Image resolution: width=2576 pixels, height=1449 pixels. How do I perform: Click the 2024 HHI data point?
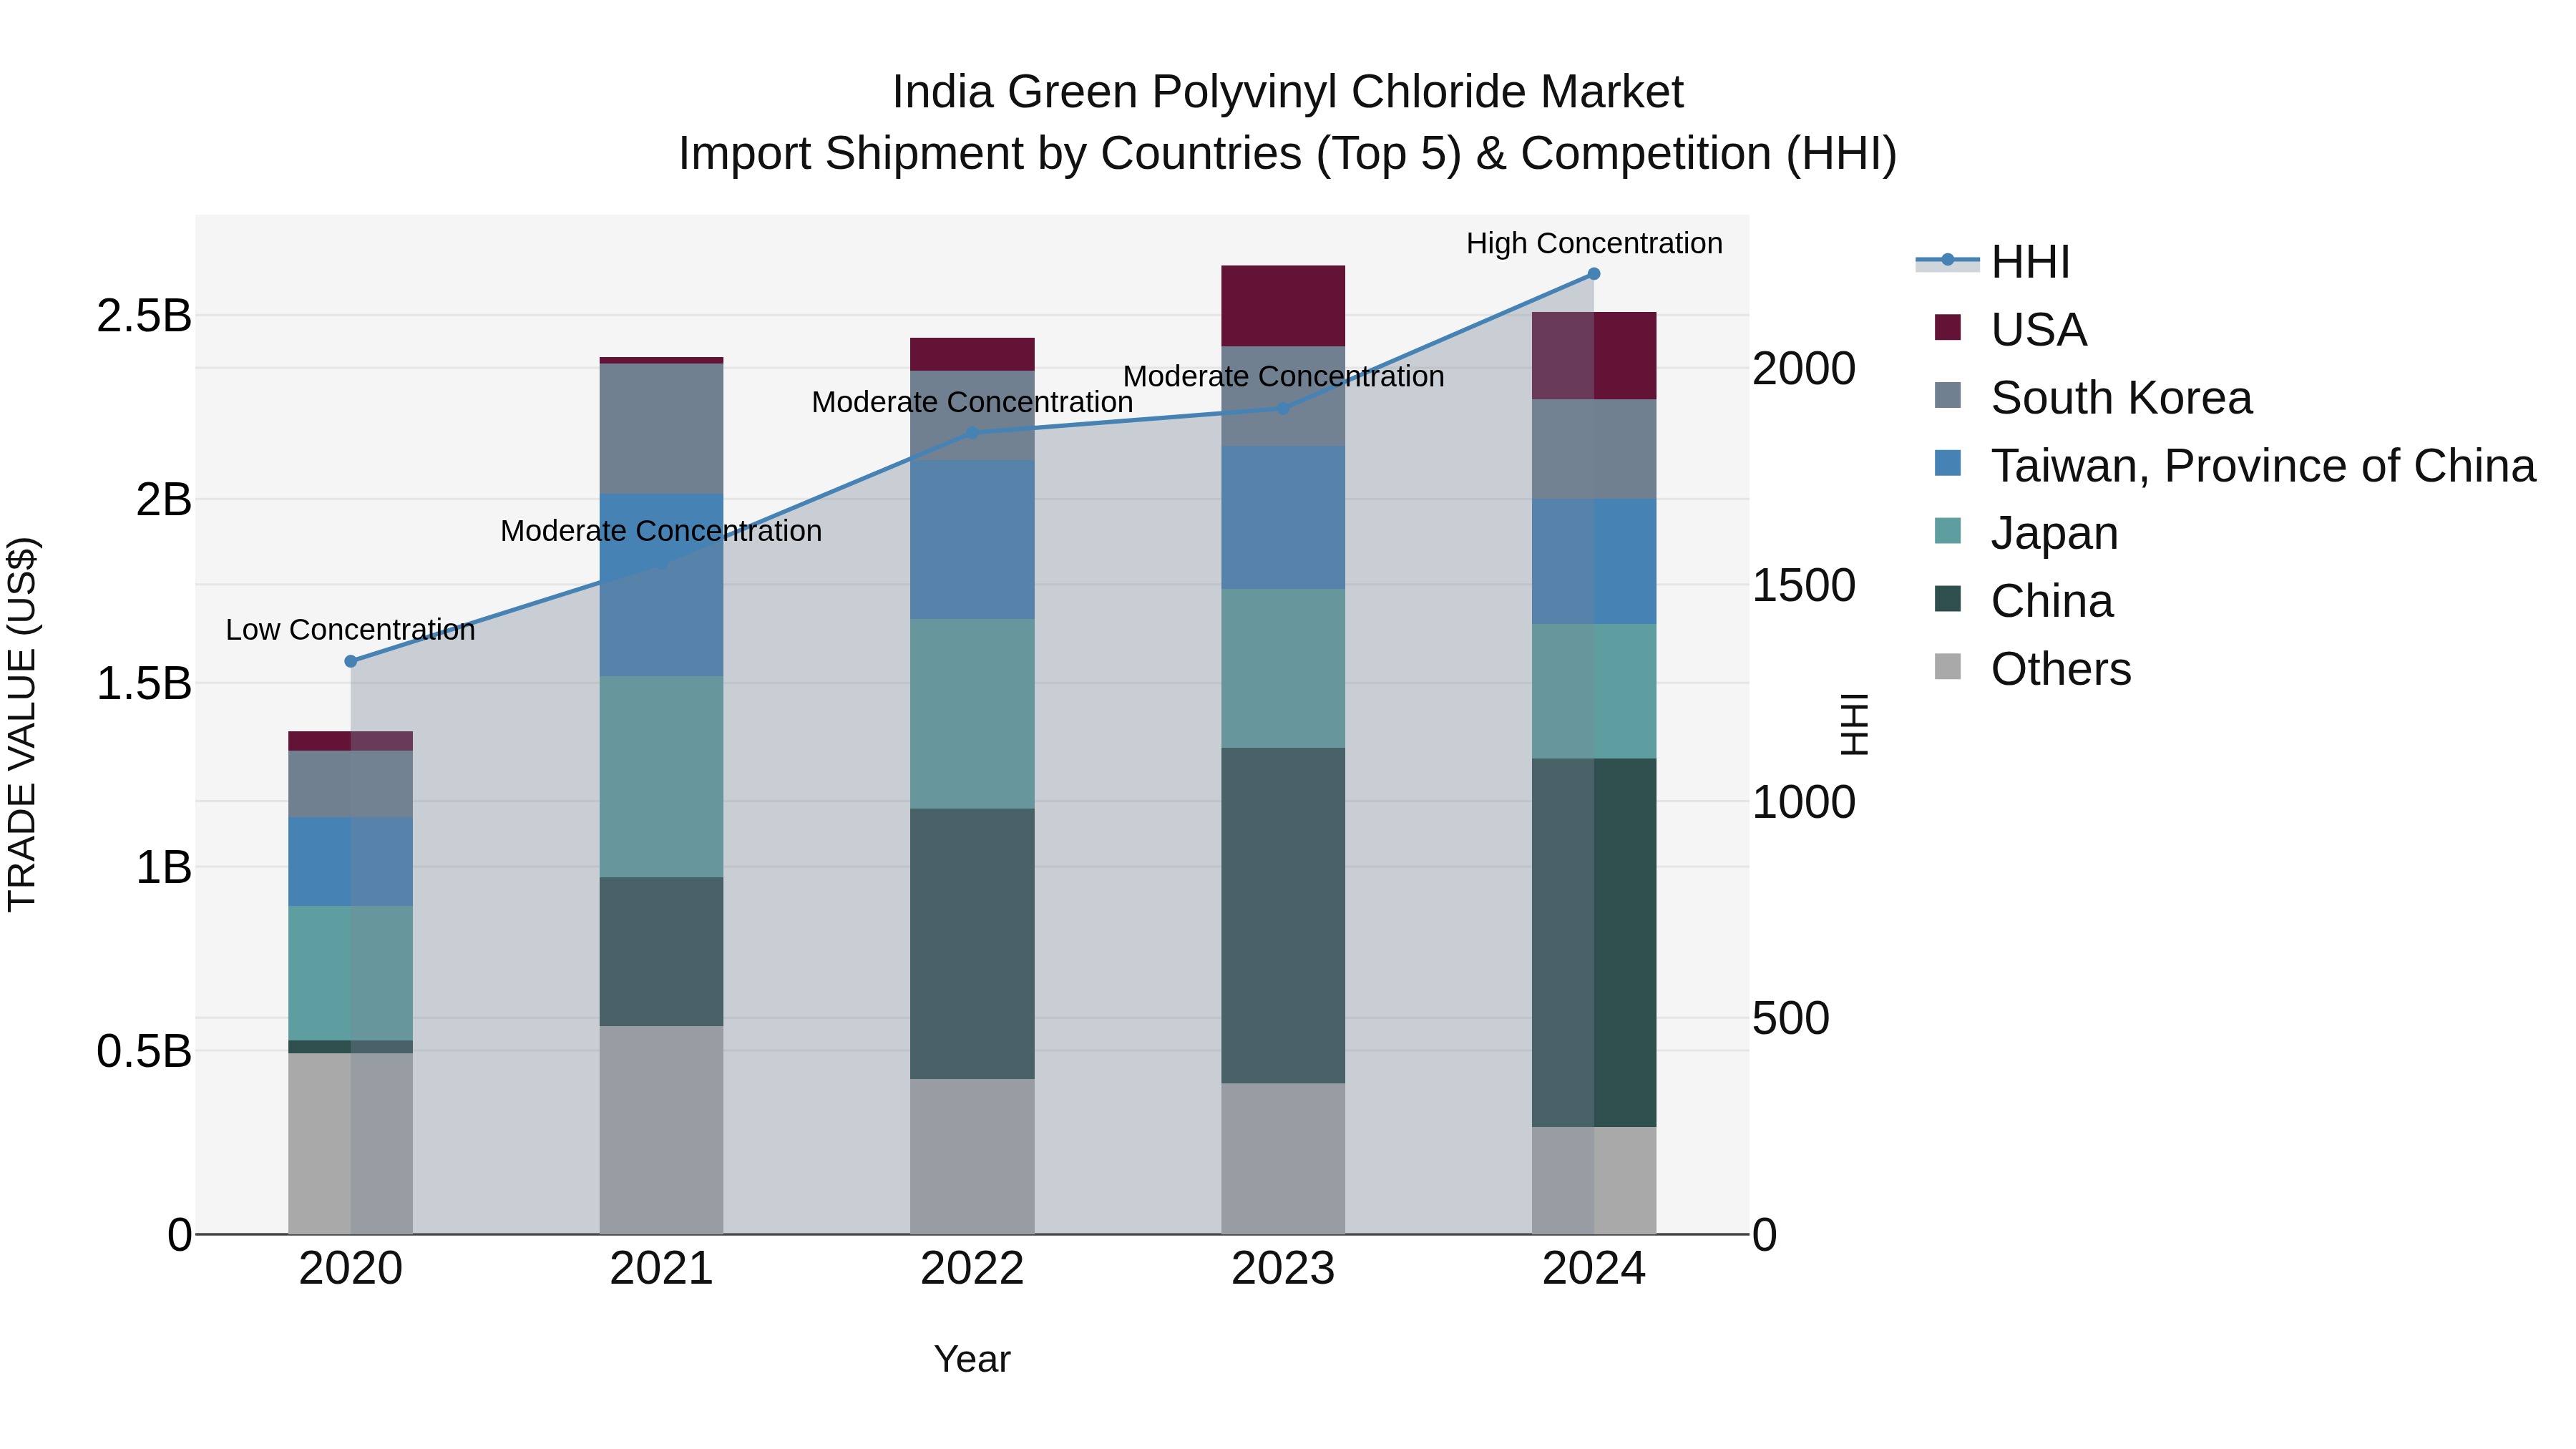[1594, 274]
